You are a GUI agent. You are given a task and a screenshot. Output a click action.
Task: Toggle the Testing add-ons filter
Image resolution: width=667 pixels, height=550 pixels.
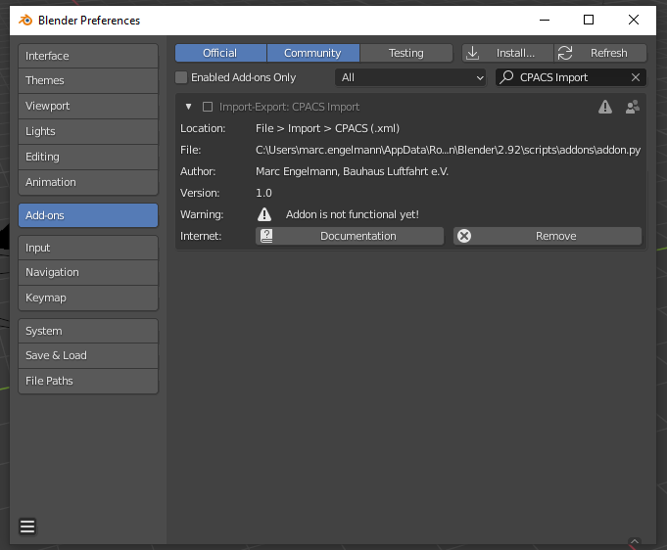pos(406,53)
